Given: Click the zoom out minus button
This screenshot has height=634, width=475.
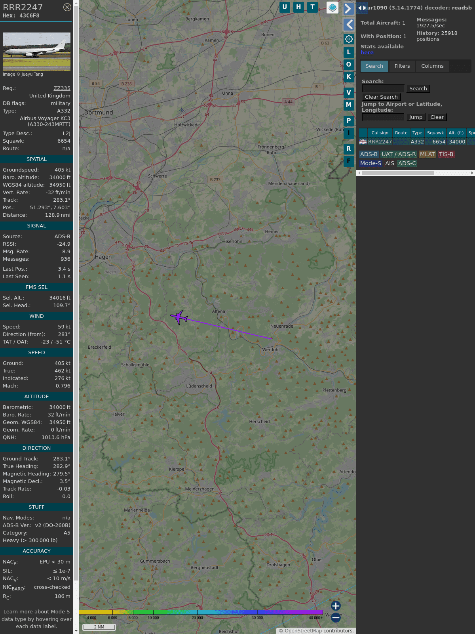Looking at the screenshot, I should tap(336, 617).
